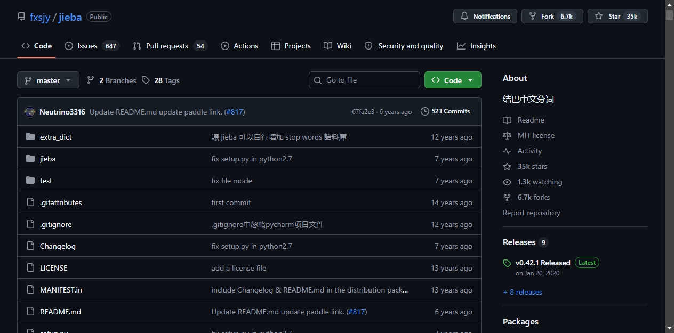Open the jieba repository name link
The width and height of the screenshot is (674, 333).
[x=70, y=17]
